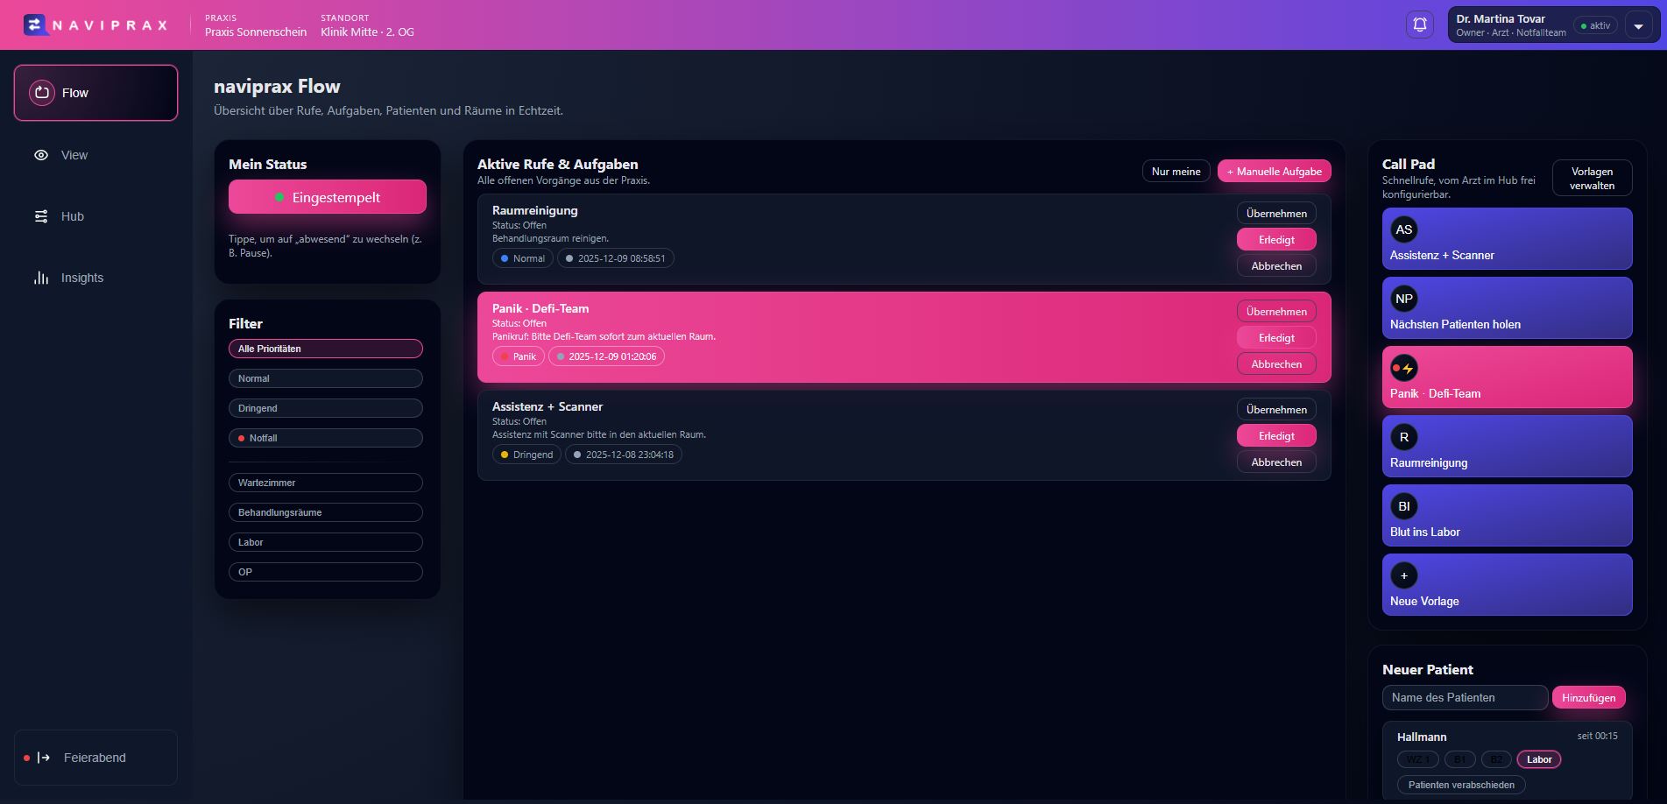Click Patienten verabschieden for Hallmann
The height and width of the screenshot is (804, 1667).
(1460, 785)
